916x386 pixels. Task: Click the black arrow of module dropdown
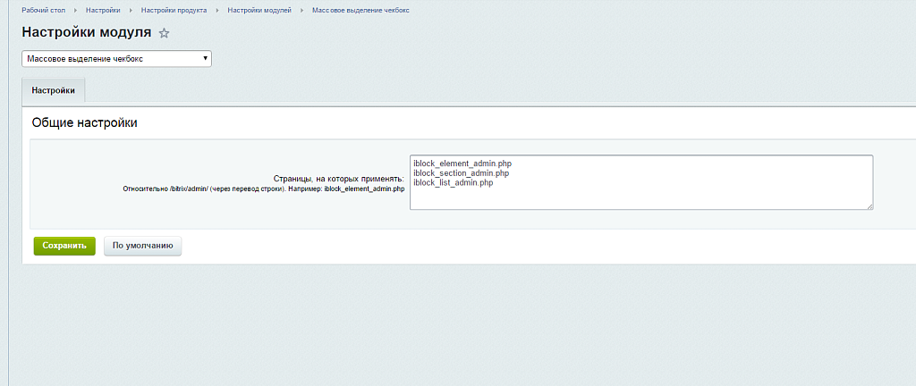205,59
